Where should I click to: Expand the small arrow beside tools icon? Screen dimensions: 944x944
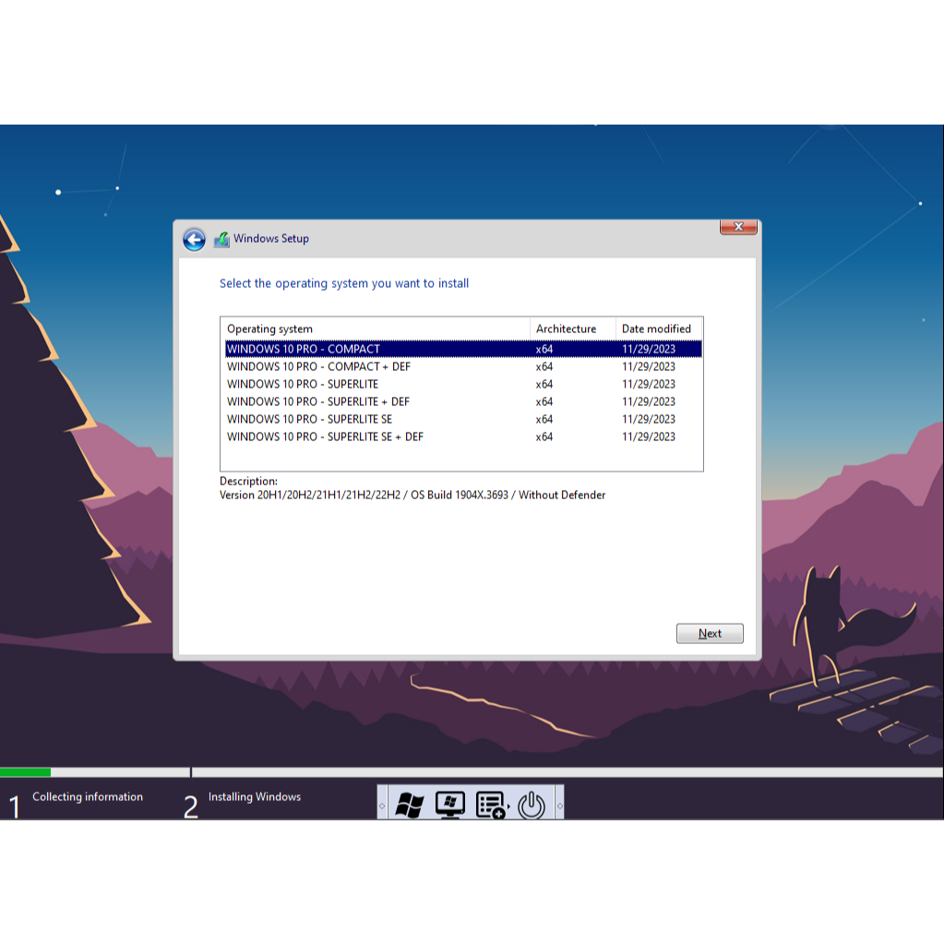click(508, 806)
